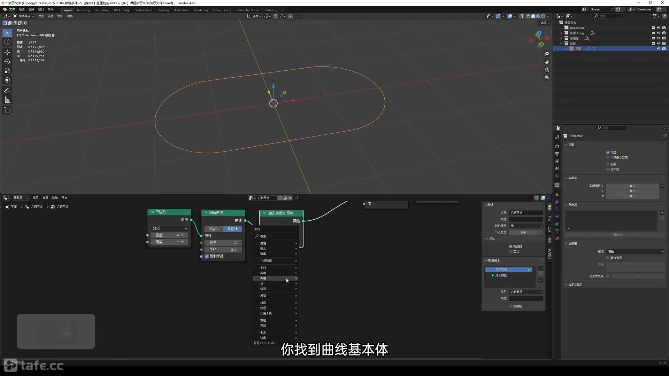The image size is (669, 376).
Task: Enable the 集合遮罩 checkbox
Action: pos(608,258)
